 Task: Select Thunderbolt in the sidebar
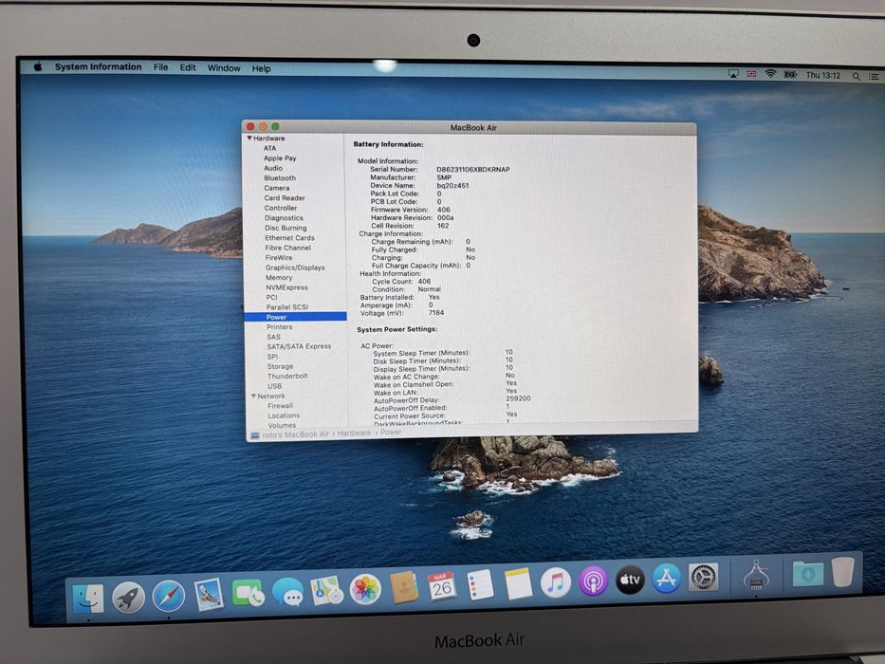point(287,376)
